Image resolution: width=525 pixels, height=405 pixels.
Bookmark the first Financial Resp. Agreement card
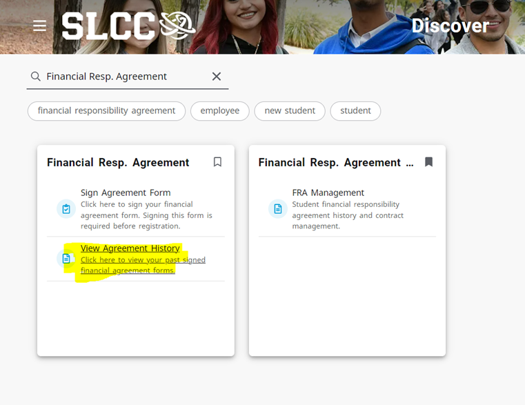(x=217, y=162)
